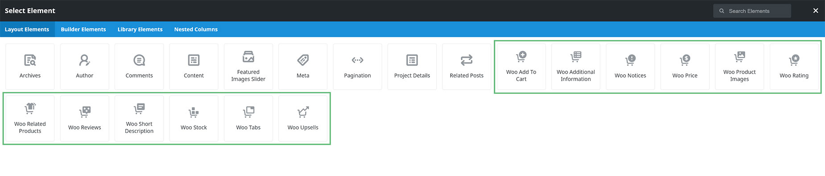
Task: Switch to the Builder Elements tab
Action: click(x=83, y=29)
